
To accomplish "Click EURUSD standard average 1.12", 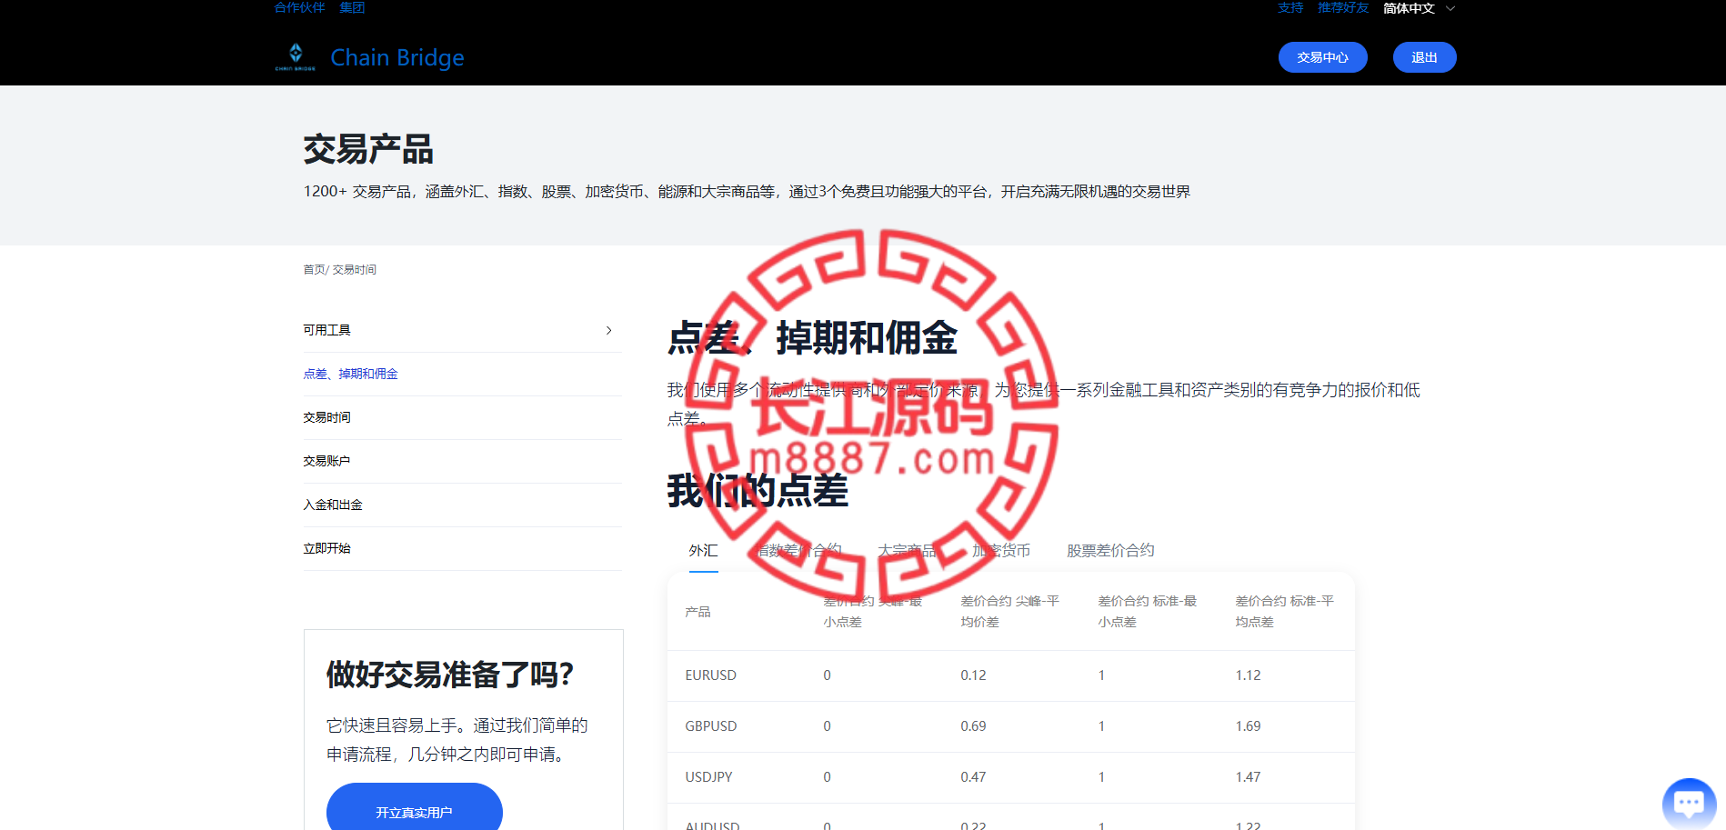I will (1248, 675).
